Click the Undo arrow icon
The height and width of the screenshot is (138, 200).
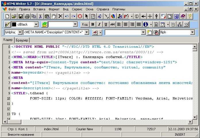tap(67, 16)
